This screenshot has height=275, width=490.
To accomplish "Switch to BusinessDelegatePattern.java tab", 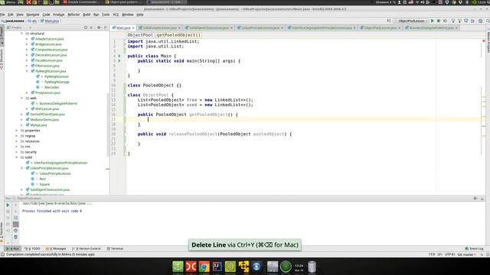I will (x=431, y=27).
